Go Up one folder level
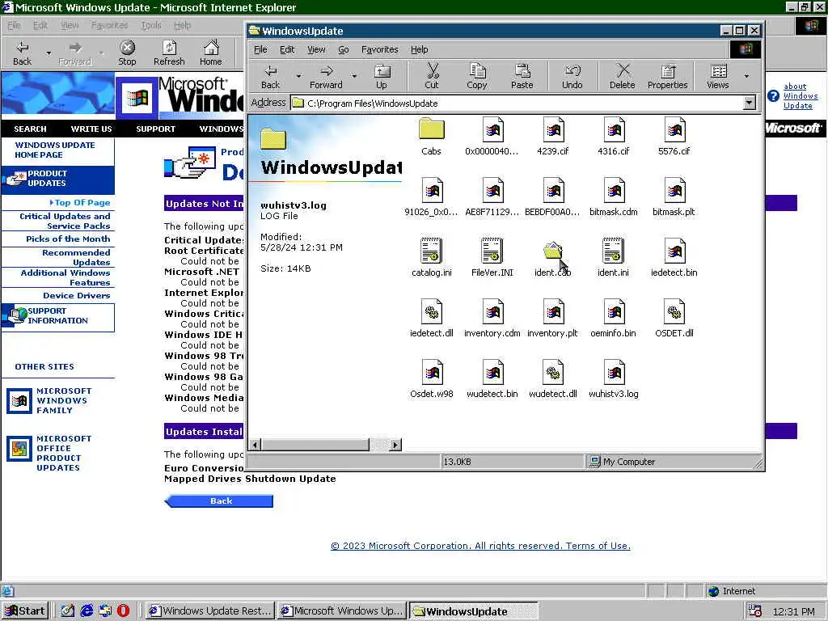The width and height of the screenshot is (828, 621). tap(382, 77)
